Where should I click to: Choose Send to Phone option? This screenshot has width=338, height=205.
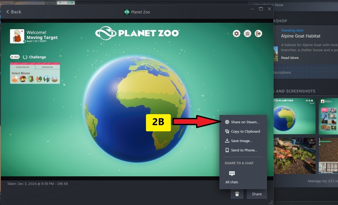(241, 150)
